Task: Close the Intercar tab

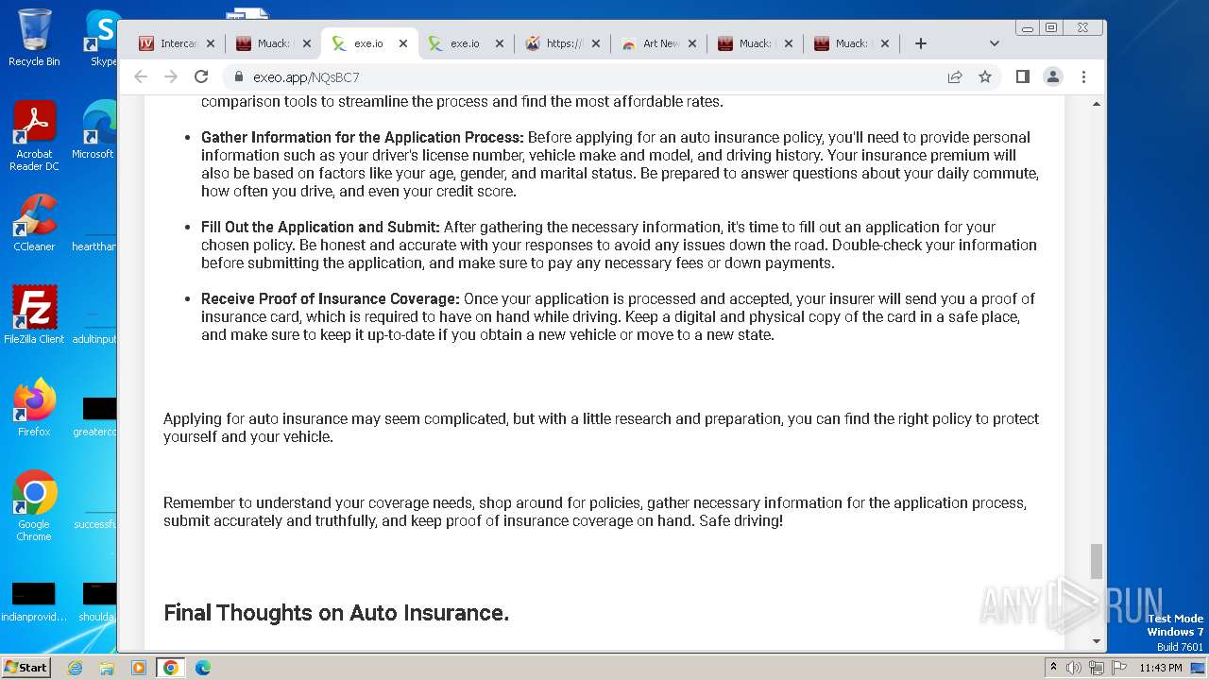Action: pyautogui.click(x=210, y=43)
